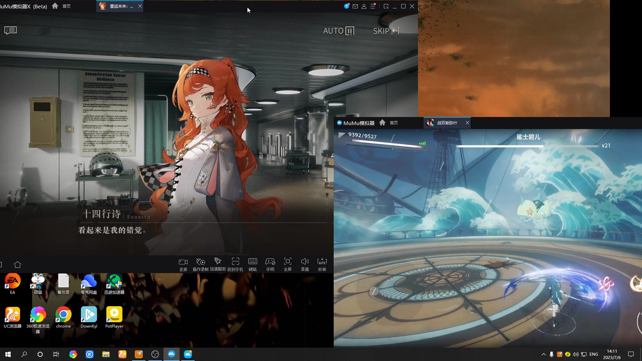Open the 加速服务 rocket icon
The width and height of the screenshot is (642, 361).
[218, 264]
